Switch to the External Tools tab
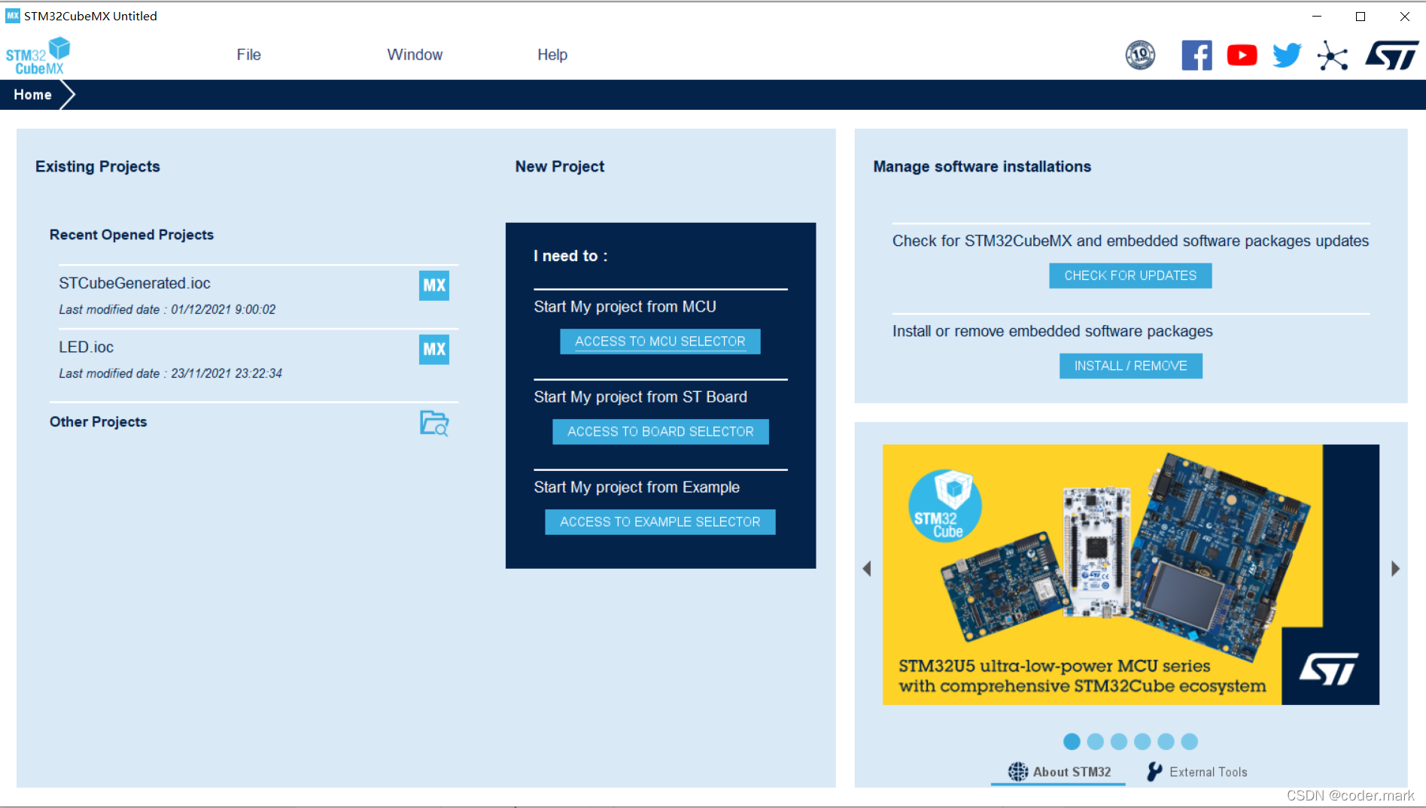Screen dimensions: 1426x808 (1196, 772)
